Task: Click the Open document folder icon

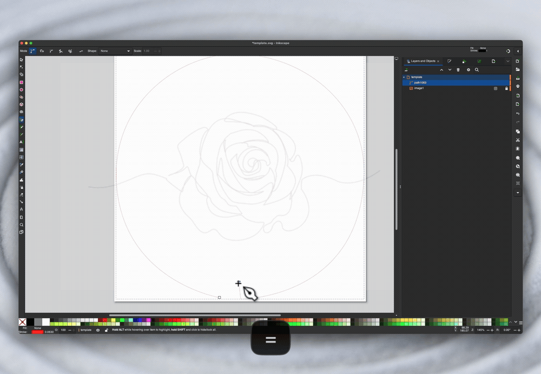Action: [518, 69]
